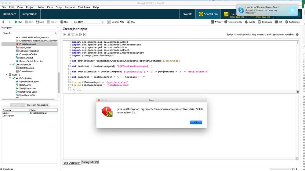
Task: Click the script info icon
Action: [297, 35]
